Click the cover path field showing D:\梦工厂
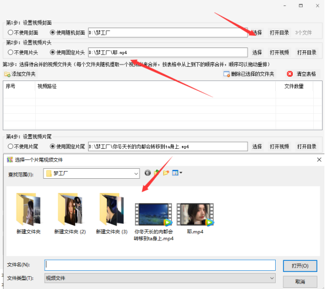The height and width of the screenshot is (289, 325). click(x=168, y=32)
